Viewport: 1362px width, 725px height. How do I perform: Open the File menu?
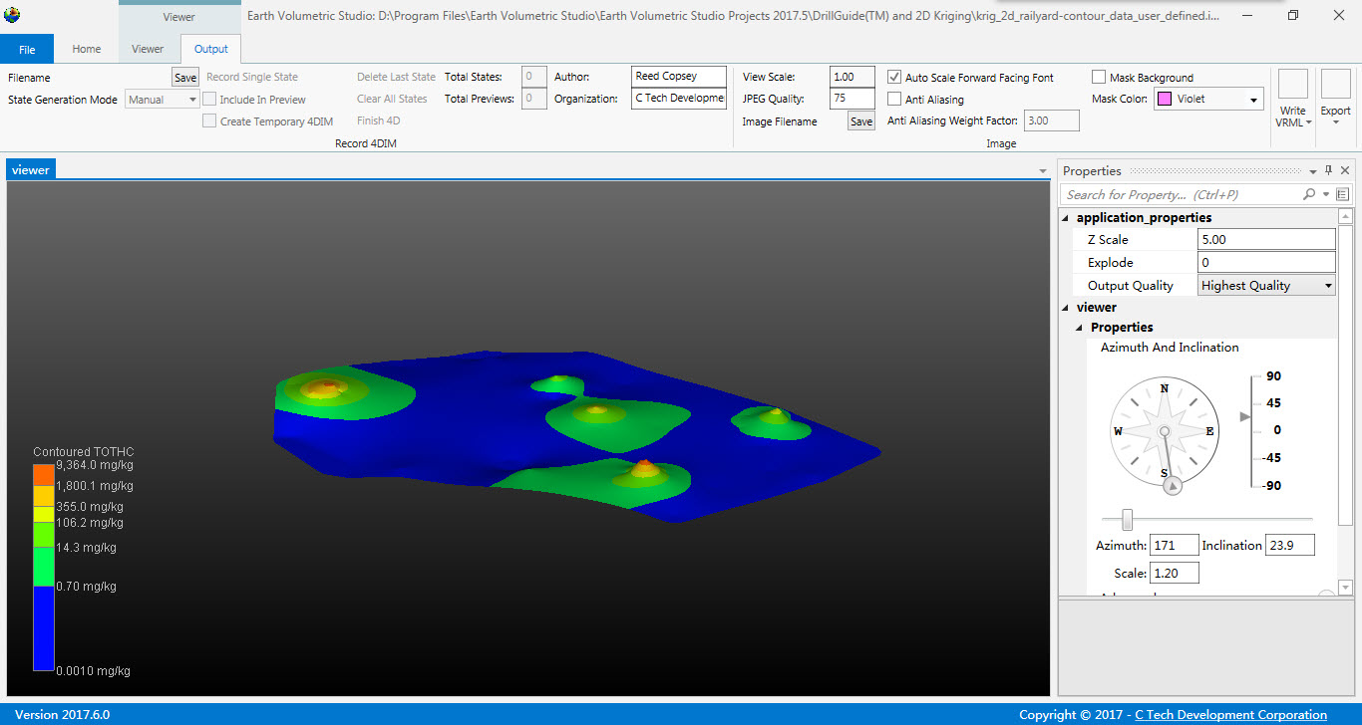[27, 49]
